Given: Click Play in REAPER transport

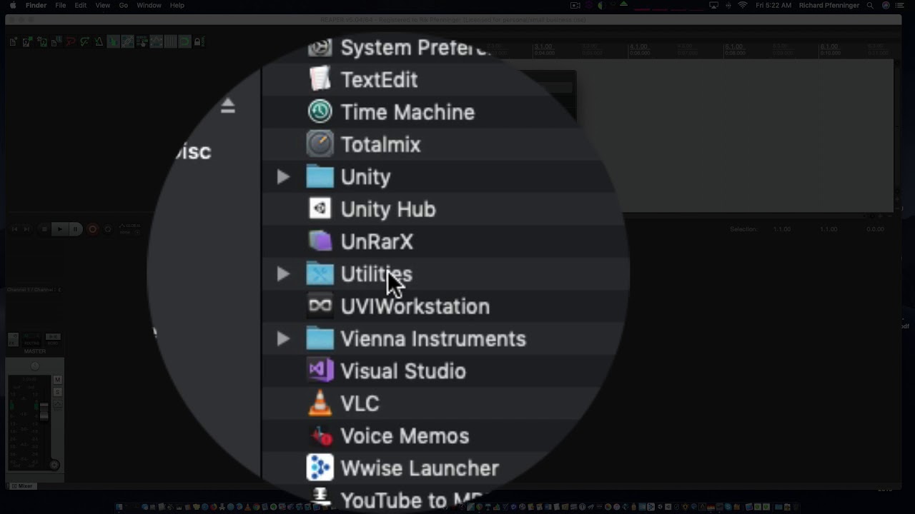Looking at the screenshot, I should pos(60,229).
